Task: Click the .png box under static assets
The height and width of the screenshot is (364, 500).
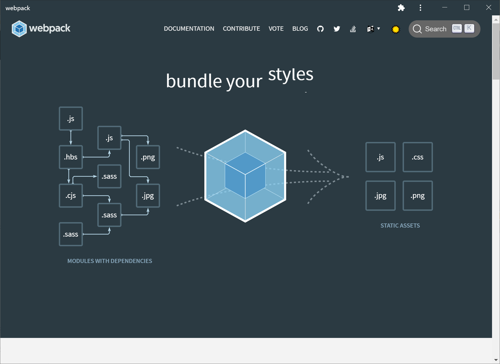Action: (x=417, y=196)
